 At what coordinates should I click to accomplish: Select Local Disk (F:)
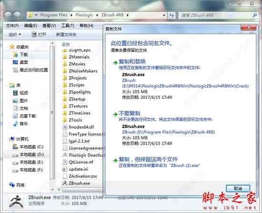click(x=31, y=170)
